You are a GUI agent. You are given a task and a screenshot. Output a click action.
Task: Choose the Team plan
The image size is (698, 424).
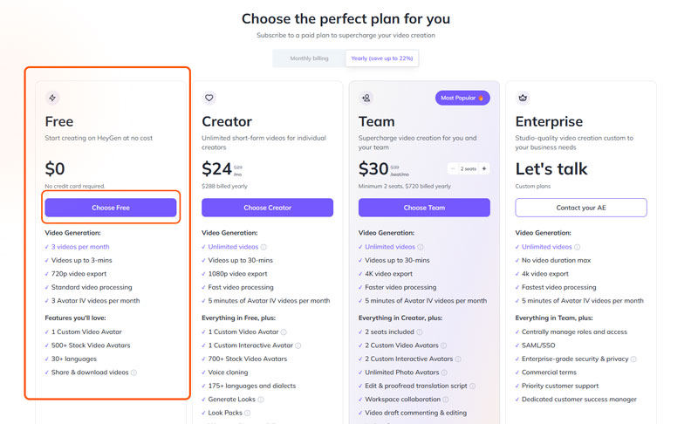(424, 208)
